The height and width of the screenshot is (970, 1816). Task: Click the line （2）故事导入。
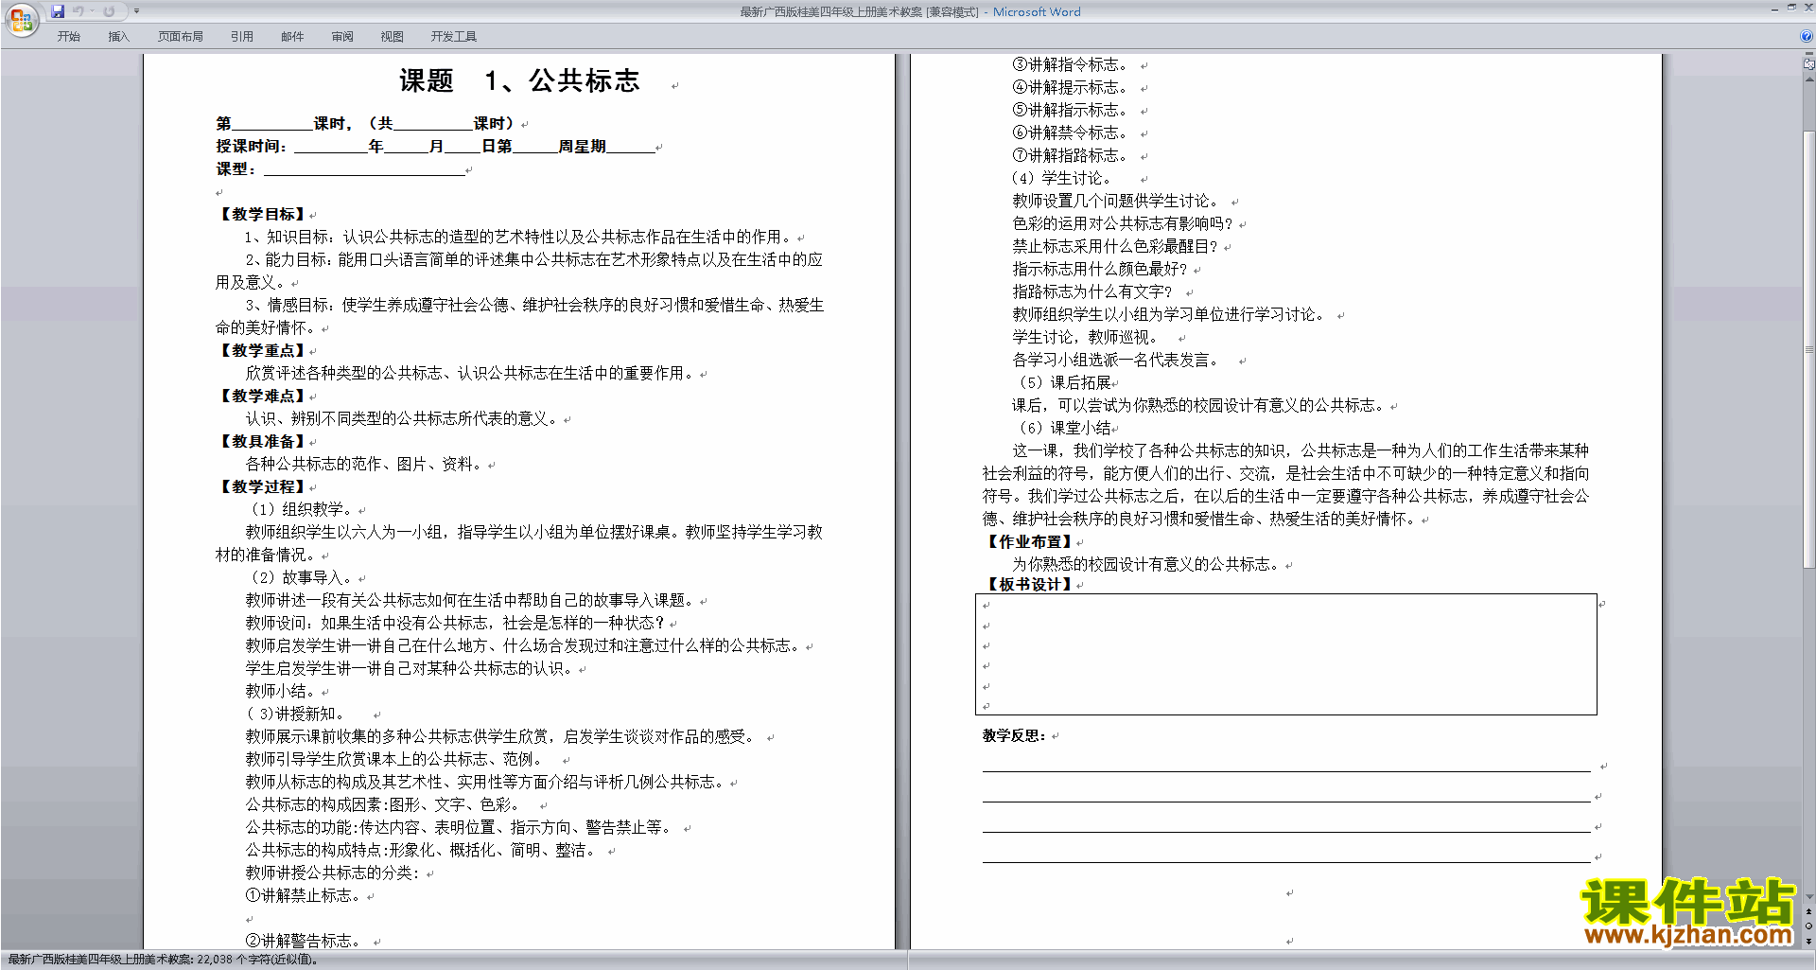pyautogui.click(x=300, y=578)
